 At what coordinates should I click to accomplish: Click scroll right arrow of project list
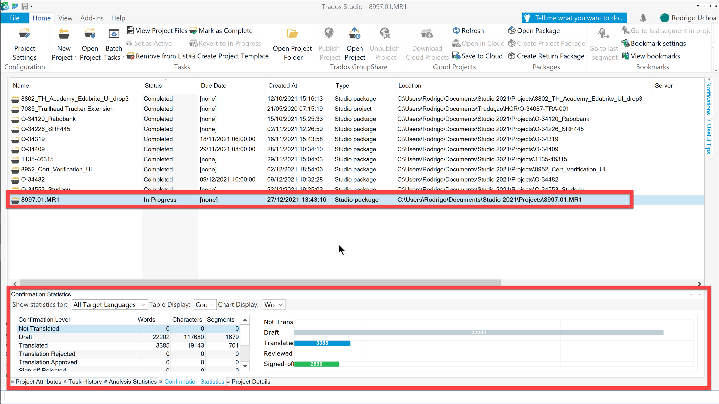pos(699,284)
